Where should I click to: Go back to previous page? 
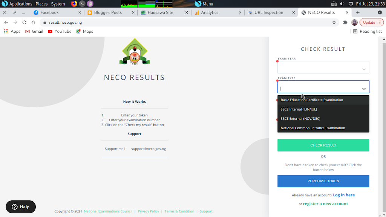[6, 22]
